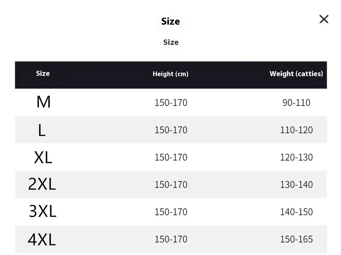Choose the M size row
341x255 pixels.
point(171,102)
